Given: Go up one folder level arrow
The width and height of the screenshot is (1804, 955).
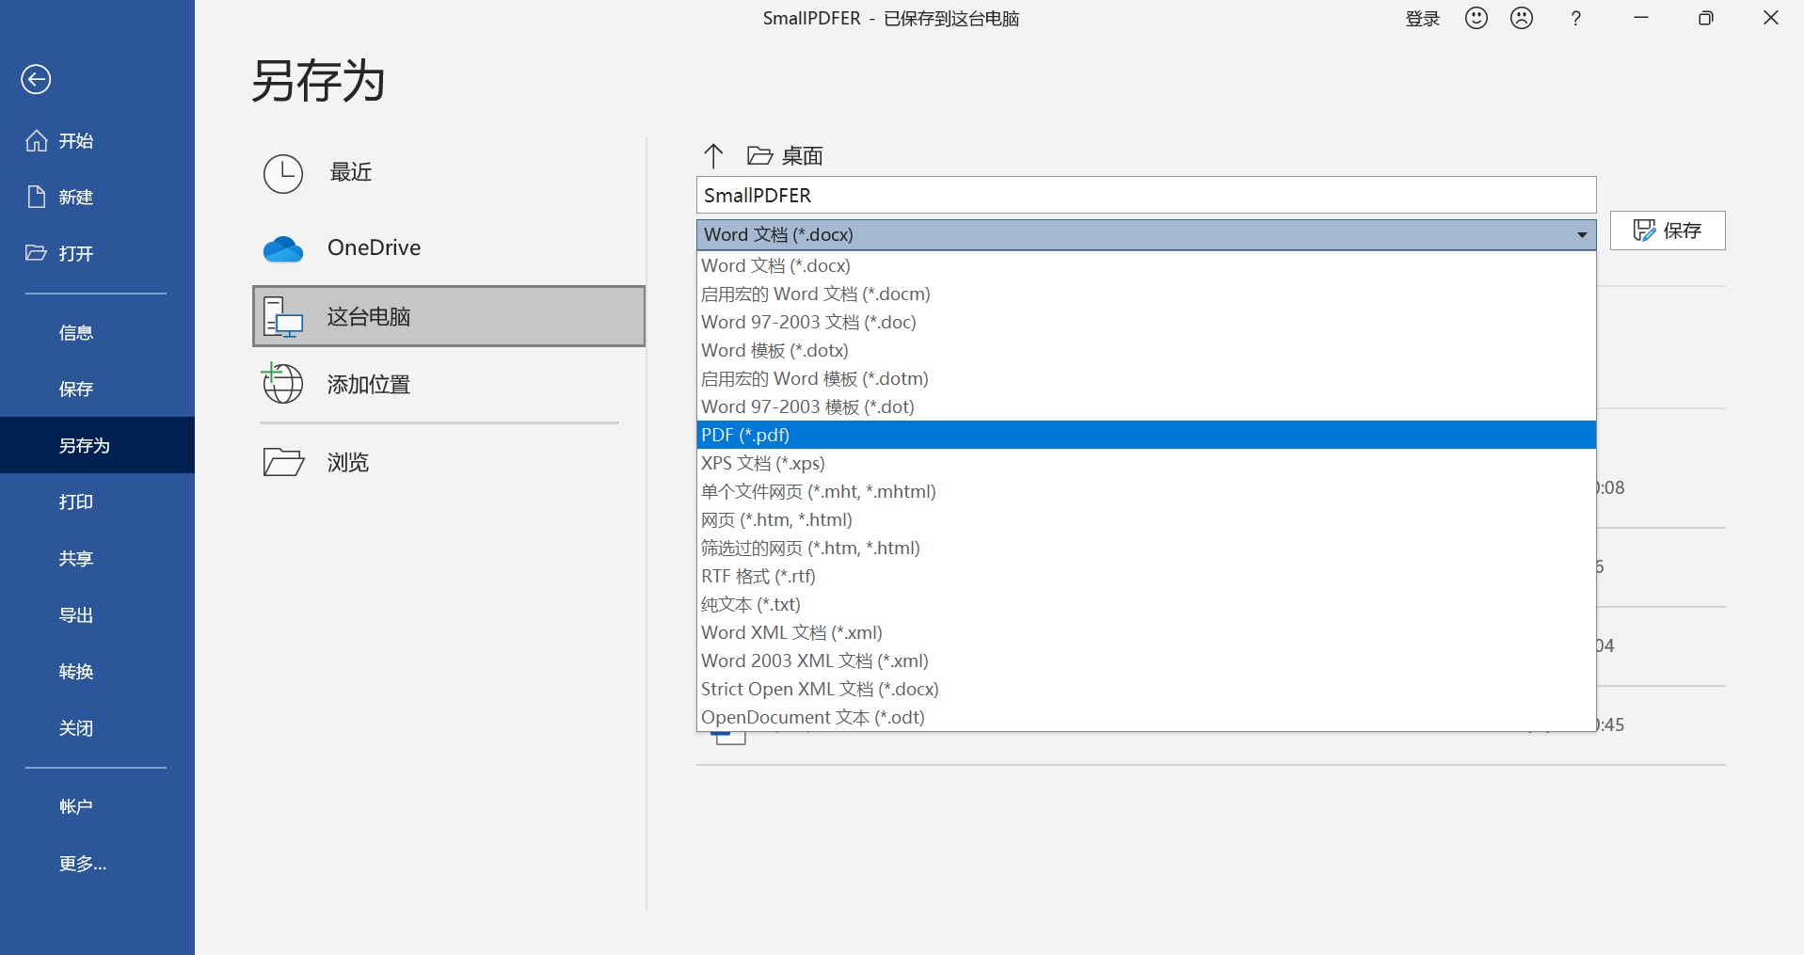Looking at the screenshot, I should click(713, 155).
